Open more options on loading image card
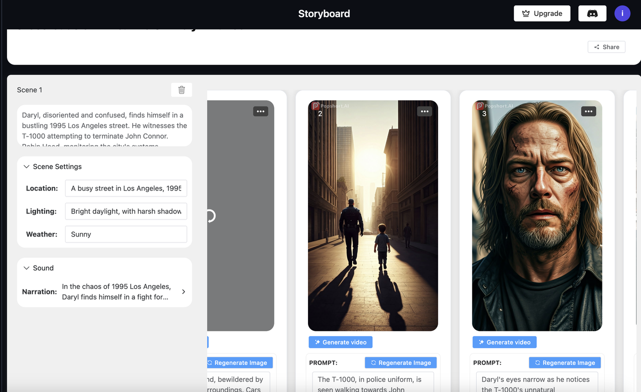This screenshot has height=392, width=641. click(x=260, y=111)
